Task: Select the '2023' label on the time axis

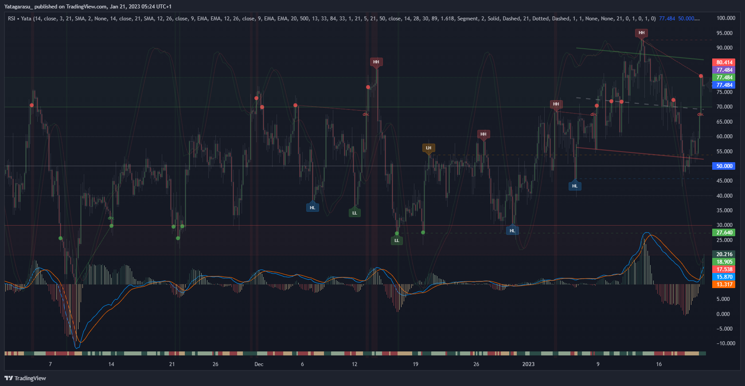Action: pos(528,364)
